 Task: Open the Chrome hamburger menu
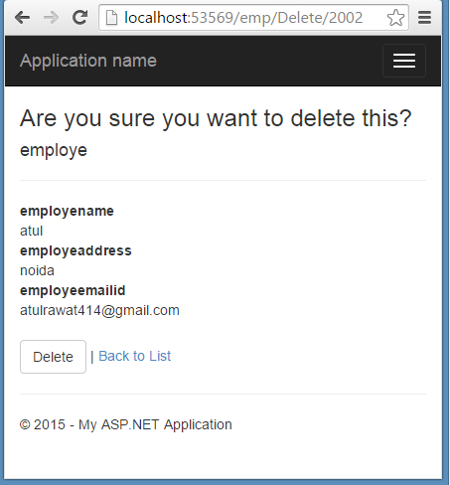[424, 17]
